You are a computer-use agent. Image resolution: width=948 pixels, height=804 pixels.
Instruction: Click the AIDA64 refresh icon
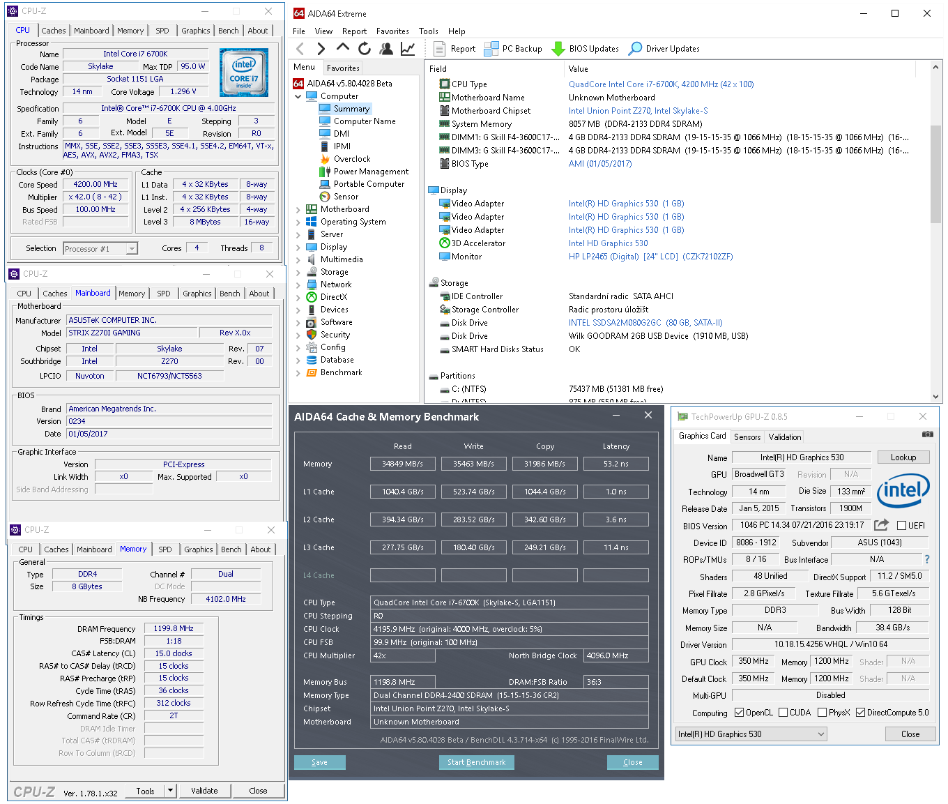coord(365,48)
